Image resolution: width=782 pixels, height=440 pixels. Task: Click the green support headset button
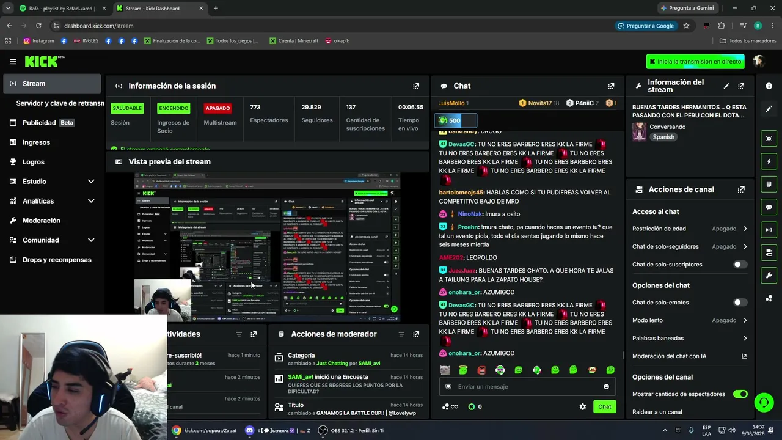pyautogui.click(x=764, y=402)
